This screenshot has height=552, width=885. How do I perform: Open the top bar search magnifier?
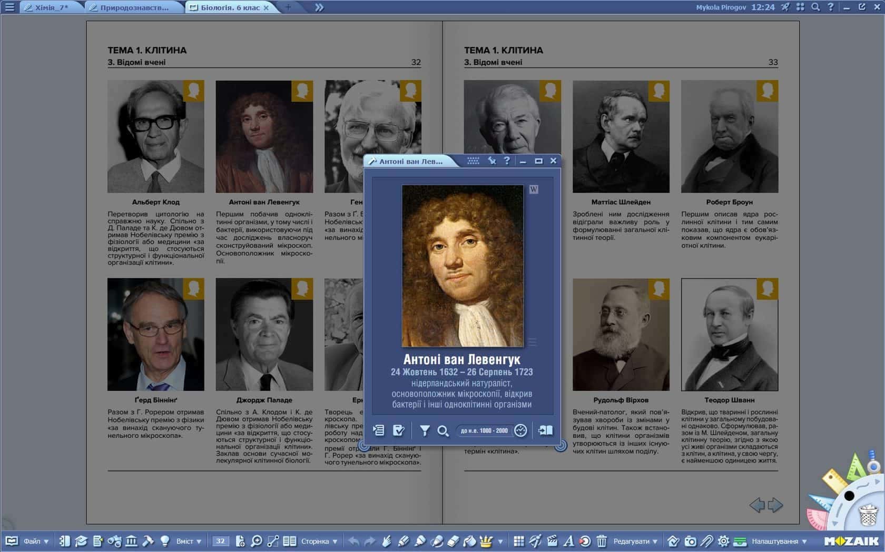[x=815, y=7]
